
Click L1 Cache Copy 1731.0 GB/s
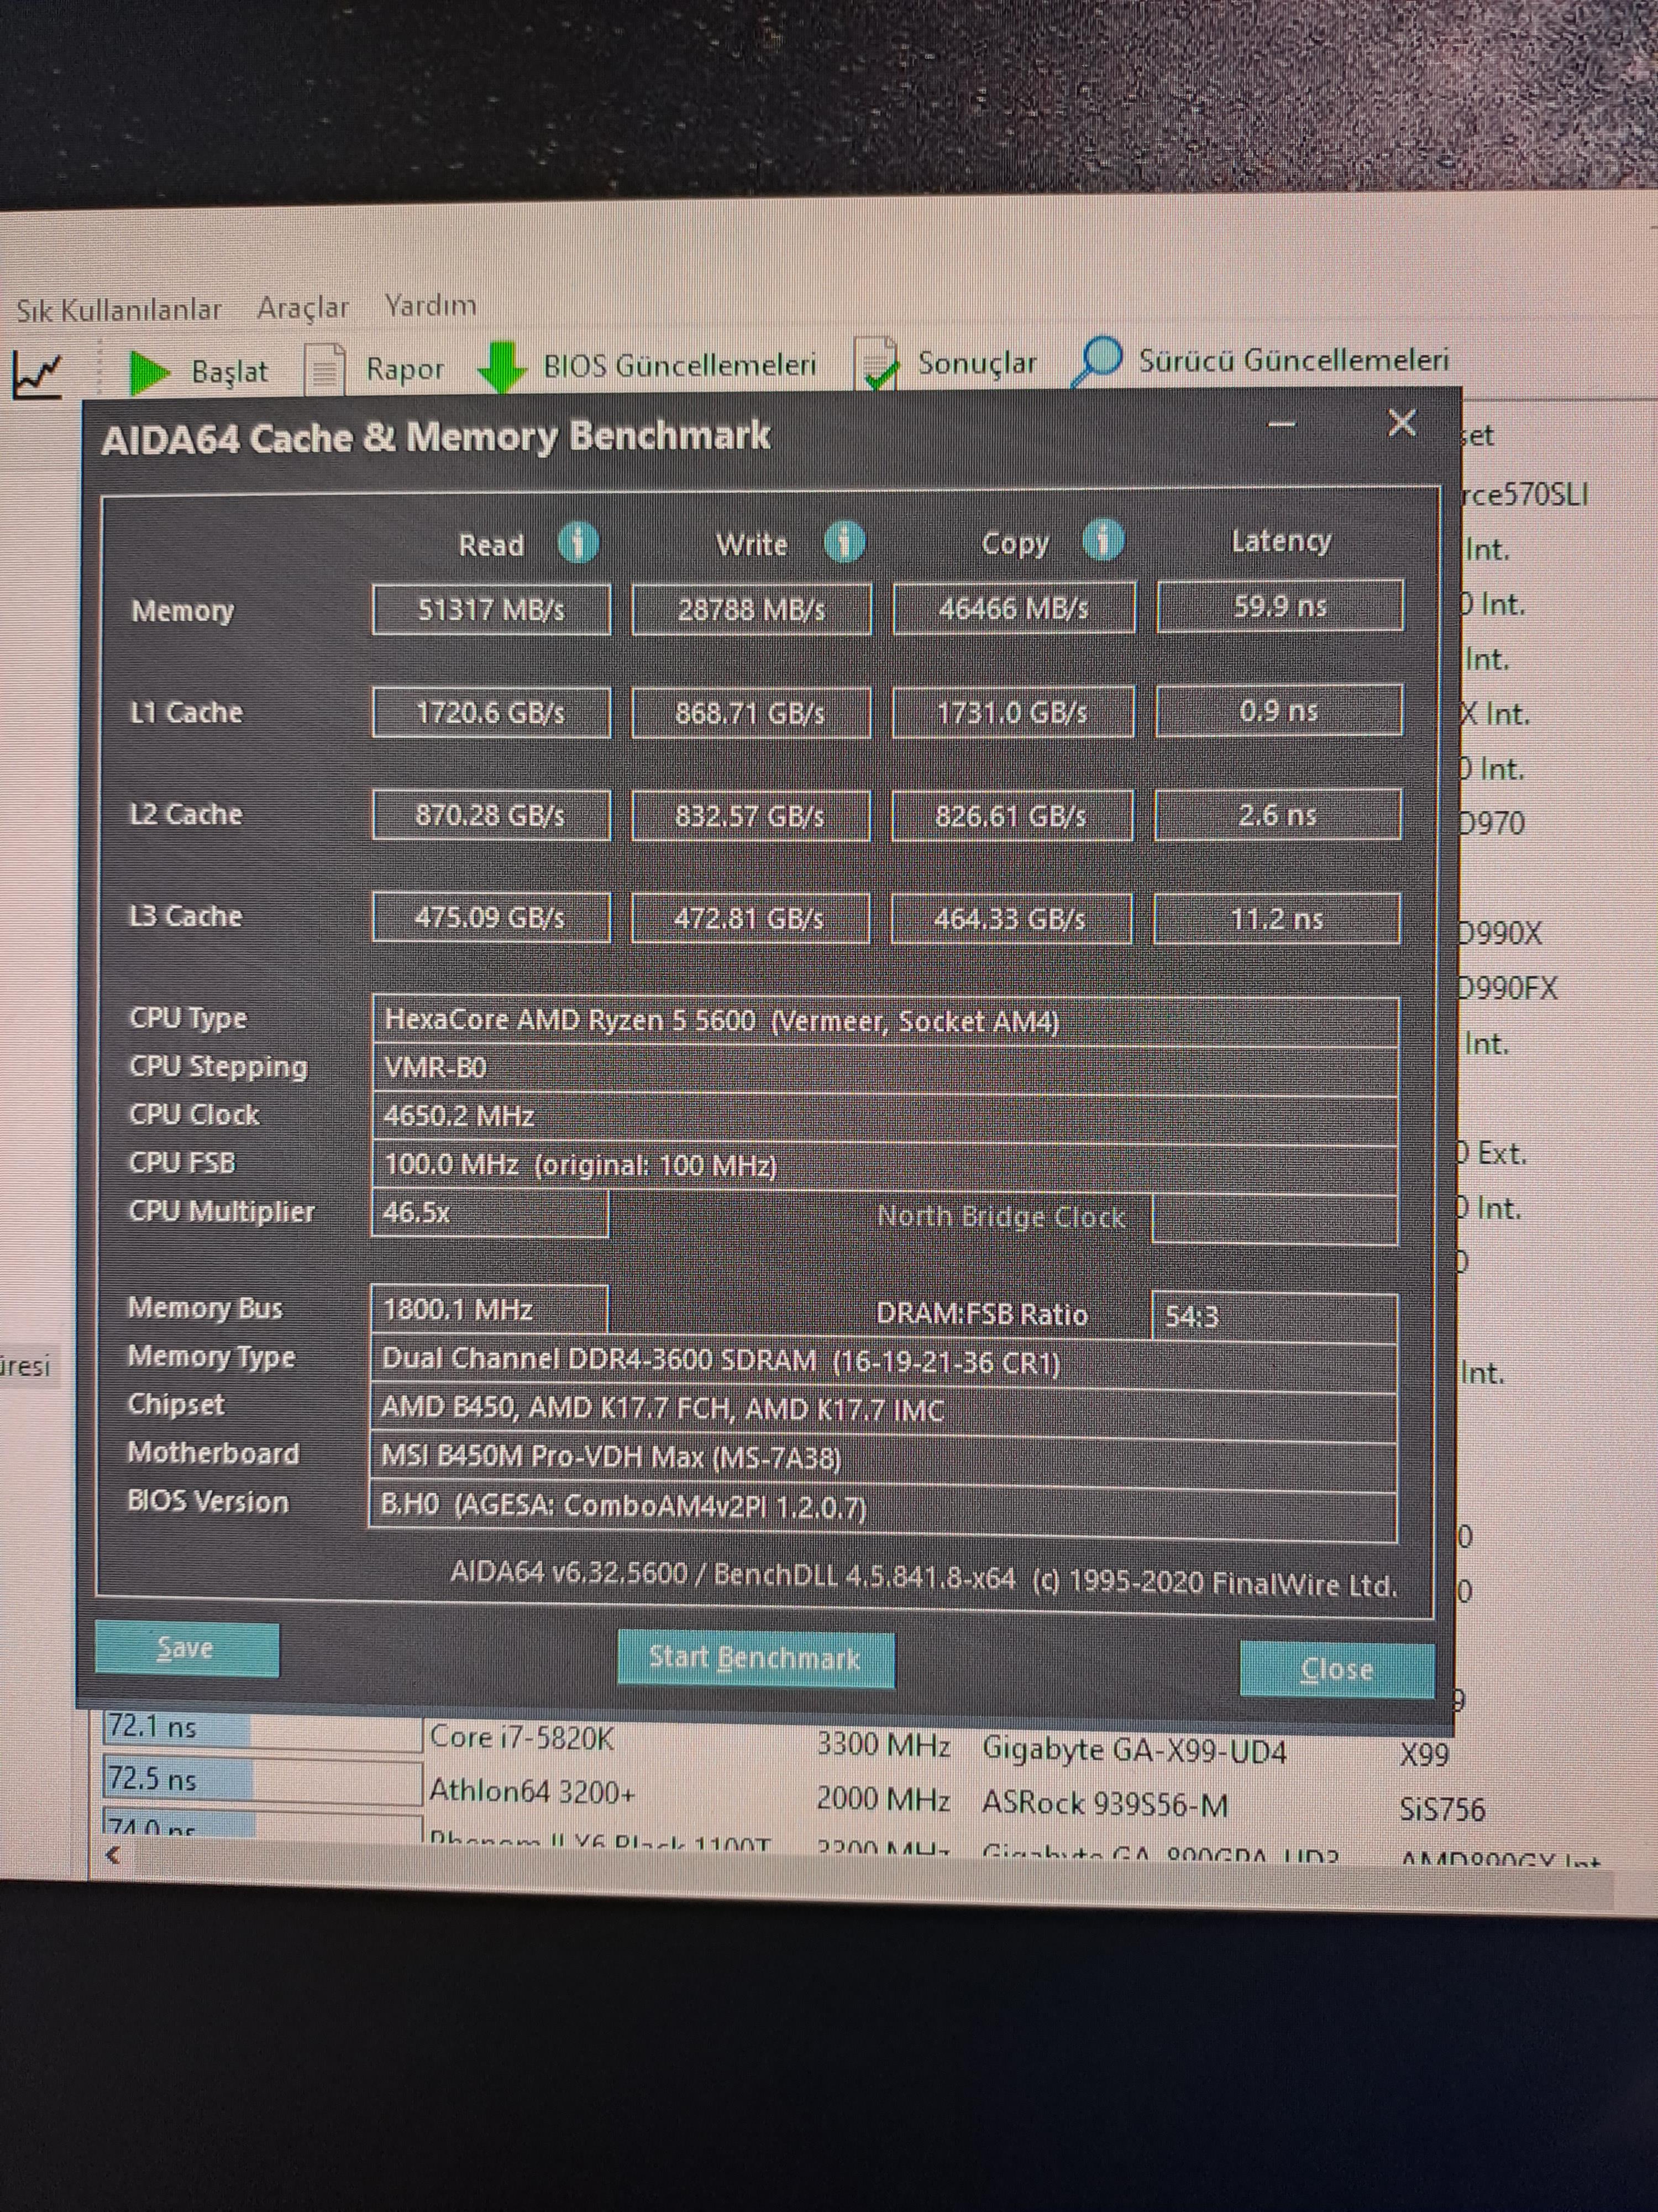[x=1012, y=711]
